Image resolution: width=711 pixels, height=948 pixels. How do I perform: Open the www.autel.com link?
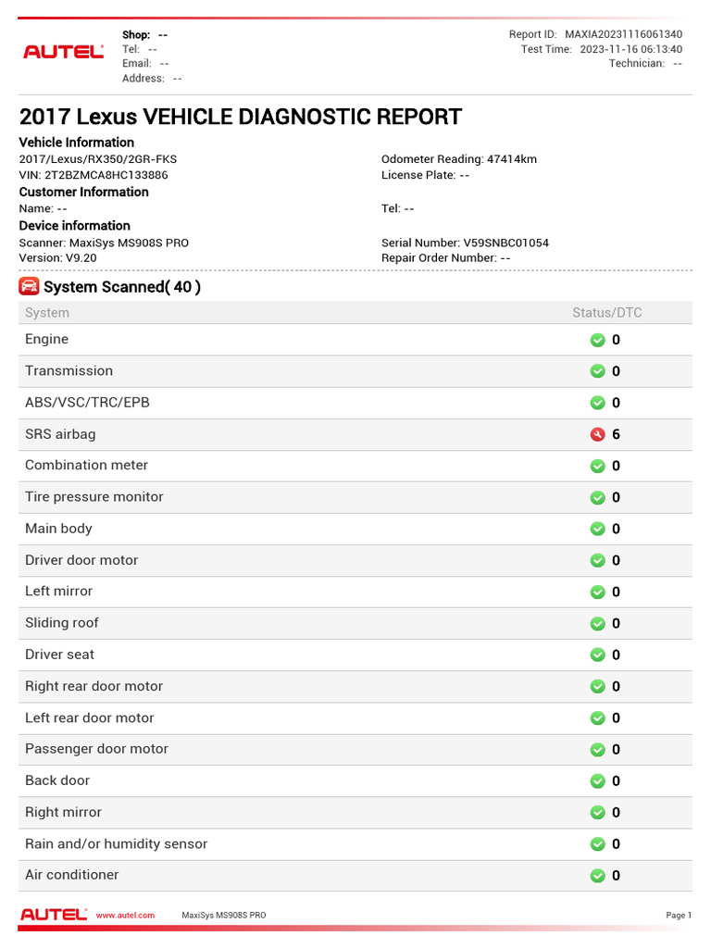(125, 916)
